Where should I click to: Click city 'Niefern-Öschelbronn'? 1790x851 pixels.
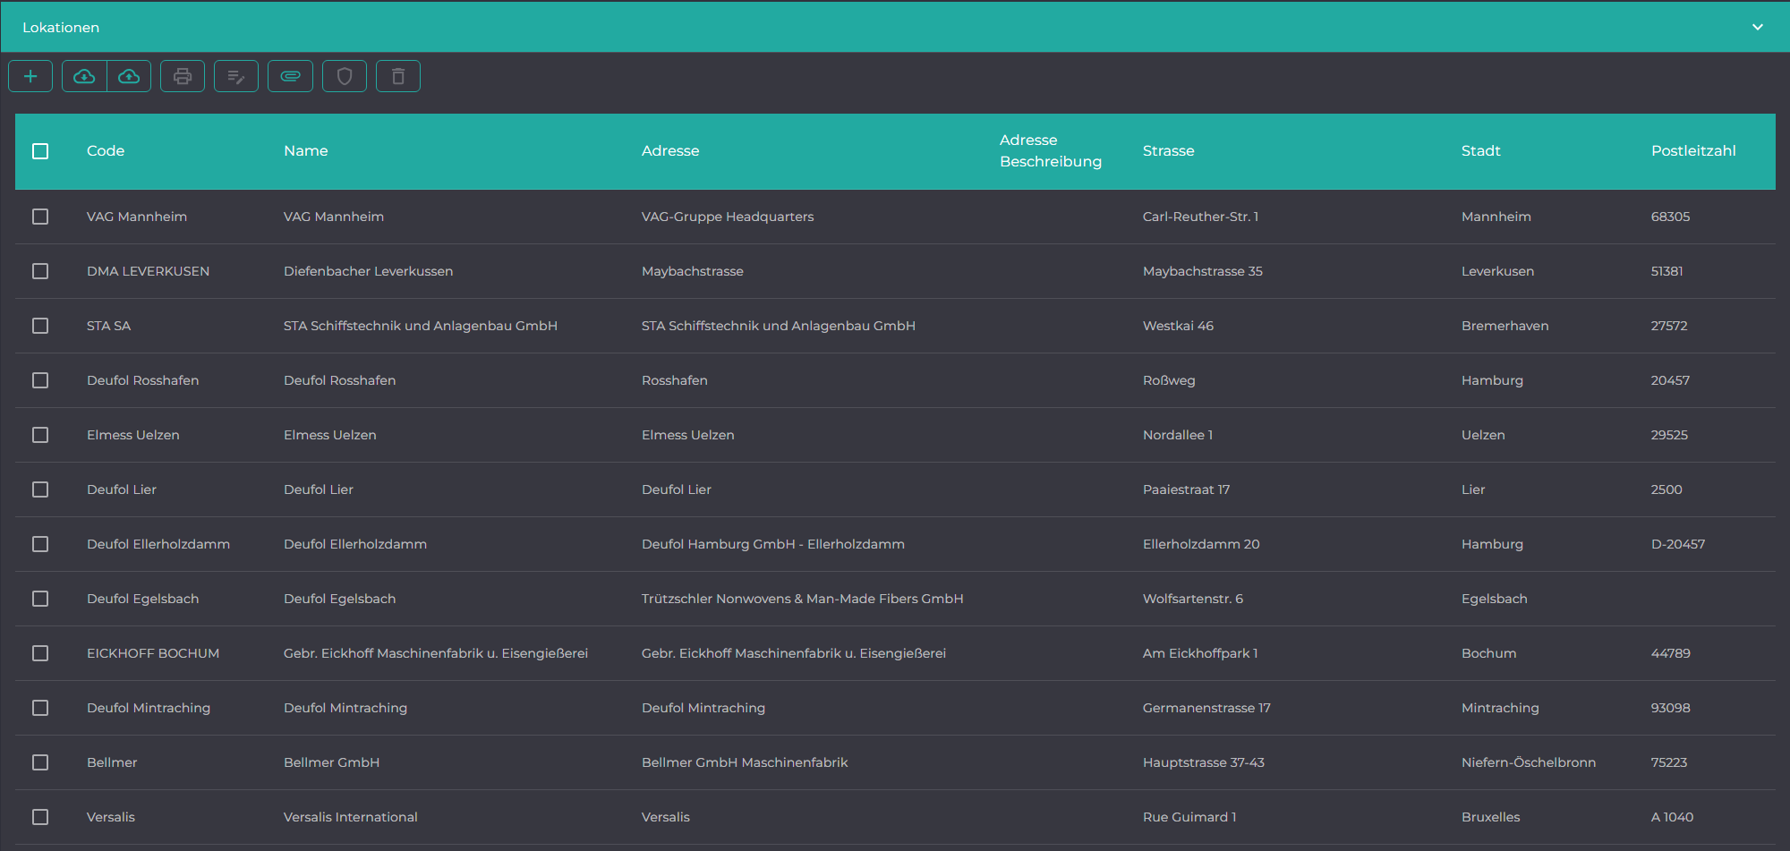pyautogui.click(x=1529, y=762)
